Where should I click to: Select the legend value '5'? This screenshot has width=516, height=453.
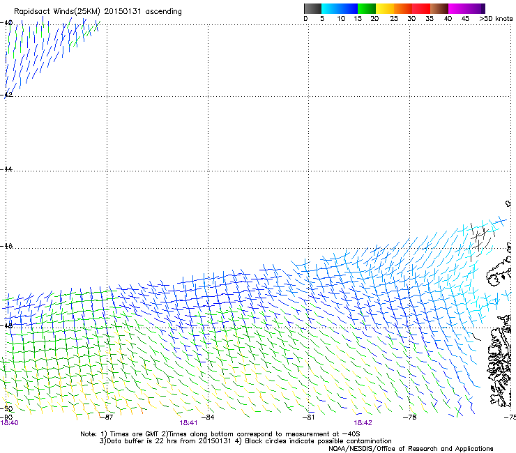click(x=322, y=19)
